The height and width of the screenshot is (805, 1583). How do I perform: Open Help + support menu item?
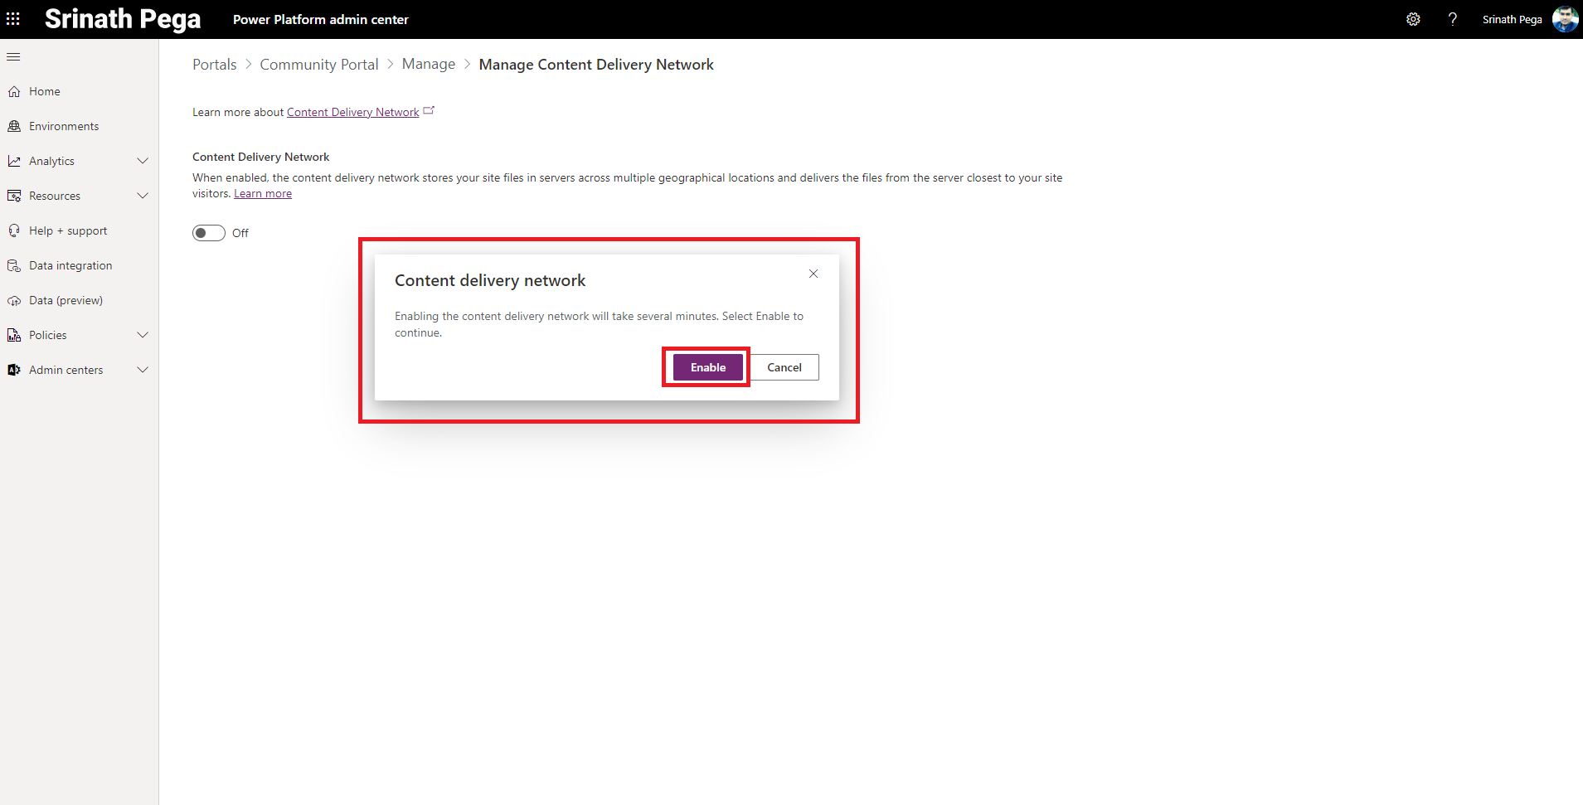(68, 231)
